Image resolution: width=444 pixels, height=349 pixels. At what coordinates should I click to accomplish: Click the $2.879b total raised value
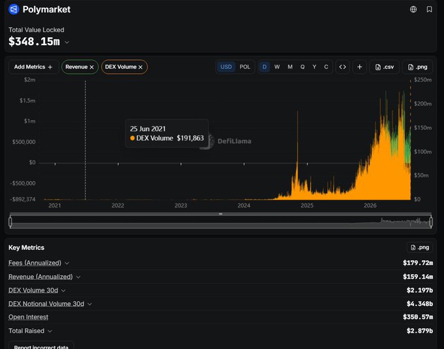click(420, 331)
